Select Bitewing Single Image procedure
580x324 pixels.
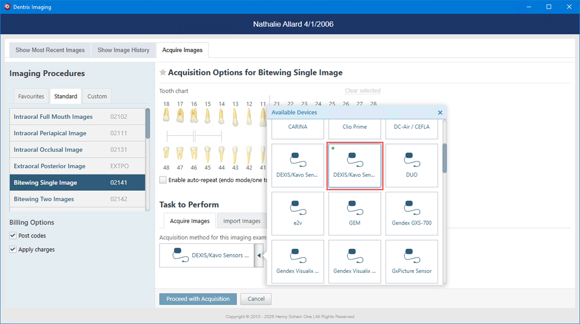77,183
